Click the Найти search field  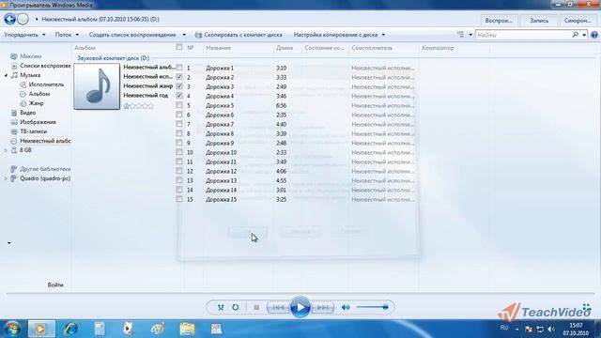click(x=523, y=35)
